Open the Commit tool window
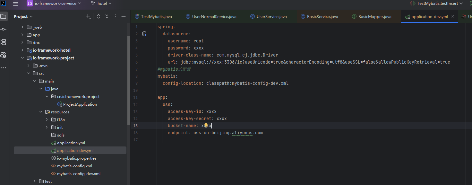 point(4,29)
